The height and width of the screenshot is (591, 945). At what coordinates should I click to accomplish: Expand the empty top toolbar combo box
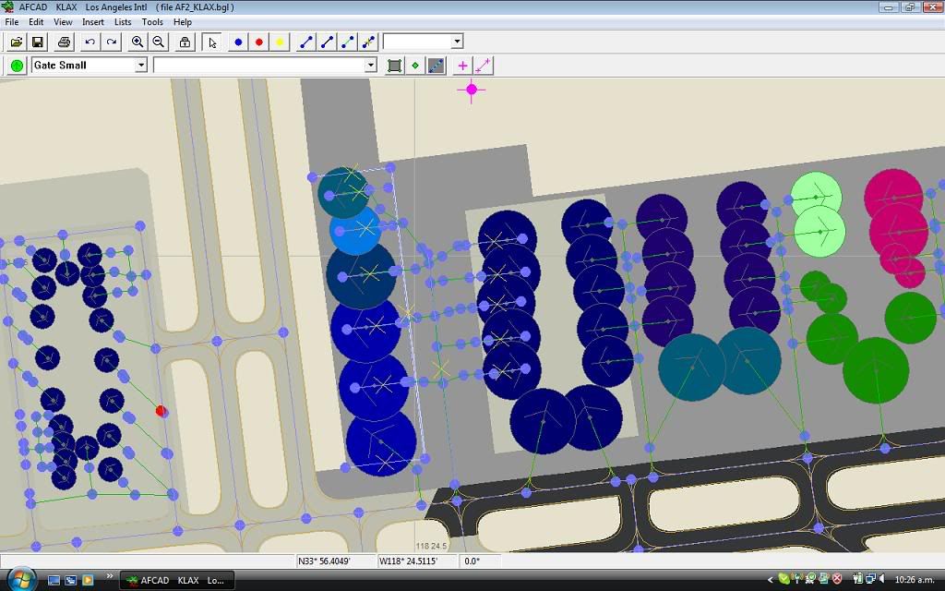pos(457,42)
